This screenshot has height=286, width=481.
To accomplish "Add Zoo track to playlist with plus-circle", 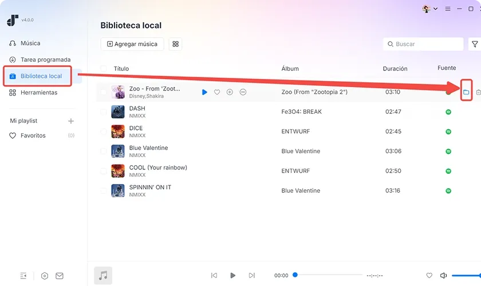I will coord(230,92).
